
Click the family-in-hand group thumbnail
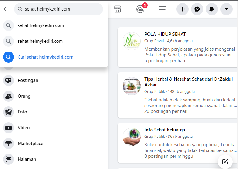coord(132,137)
